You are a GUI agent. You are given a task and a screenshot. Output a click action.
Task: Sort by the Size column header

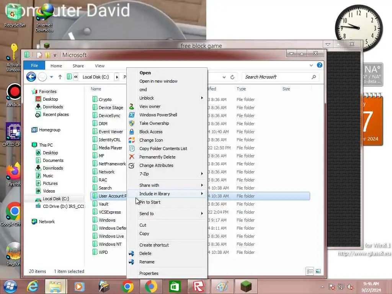[286, 89]
